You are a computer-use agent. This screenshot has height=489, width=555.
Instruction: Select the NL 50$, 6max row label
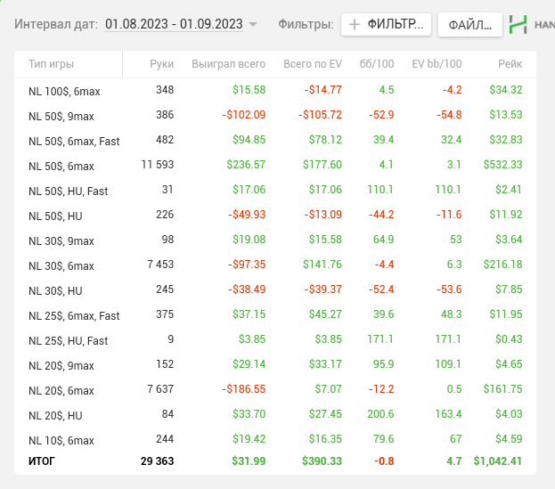(x=61, y=167)
